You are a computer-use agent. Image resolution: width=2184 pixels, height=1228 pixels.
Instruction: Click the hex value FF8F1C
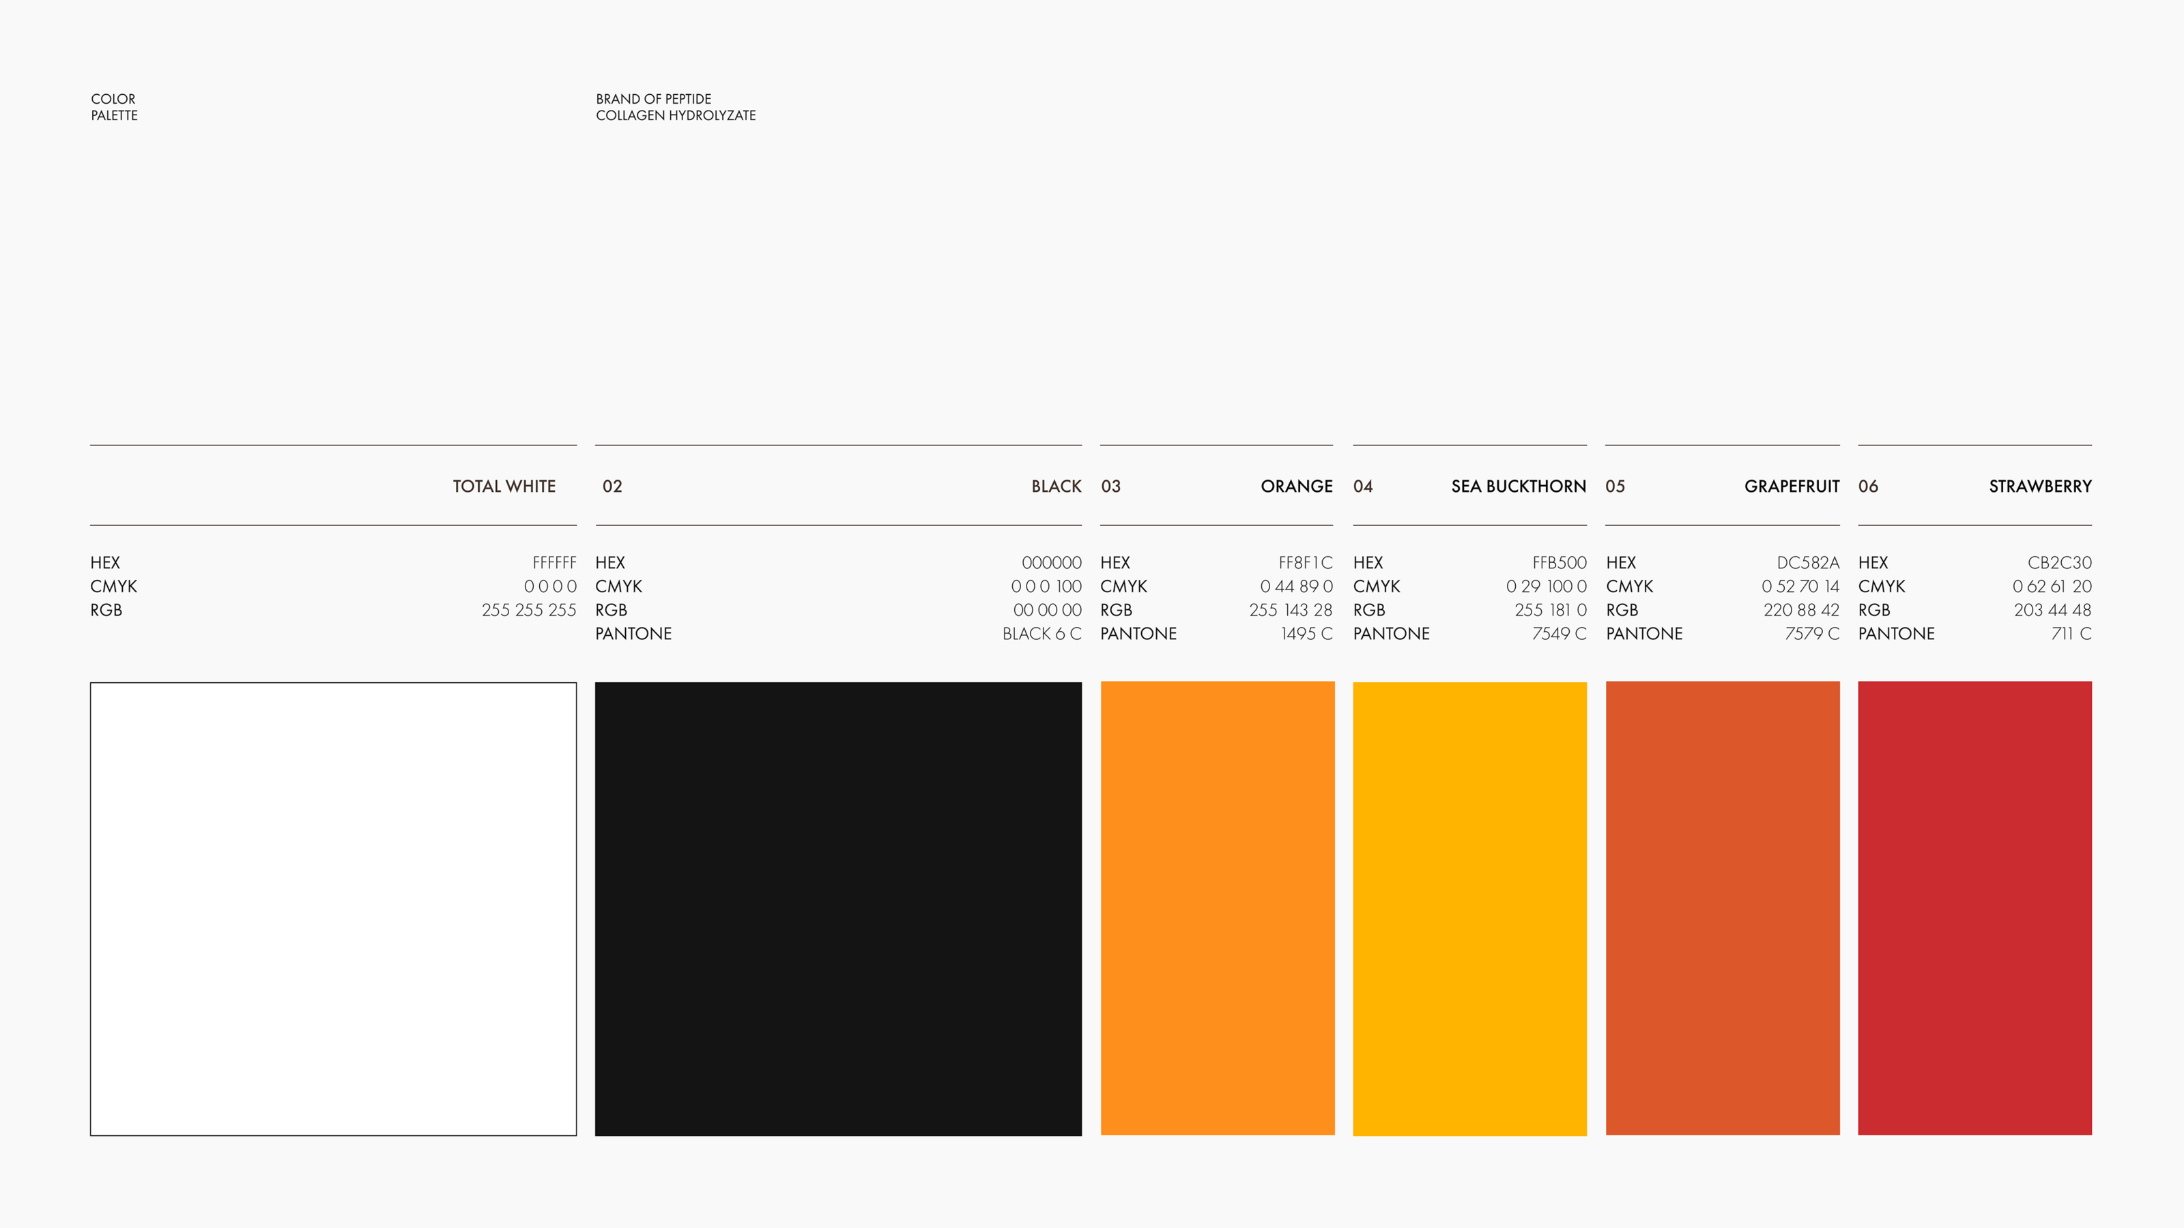(1305, 563)
